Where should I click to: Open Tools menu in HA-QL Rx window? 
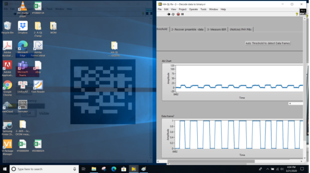tap(203, 9)
